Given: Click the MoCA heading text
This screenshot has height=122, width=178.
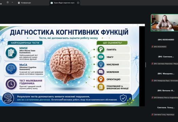Looking at the screenshot, I should tap(23, 65).
